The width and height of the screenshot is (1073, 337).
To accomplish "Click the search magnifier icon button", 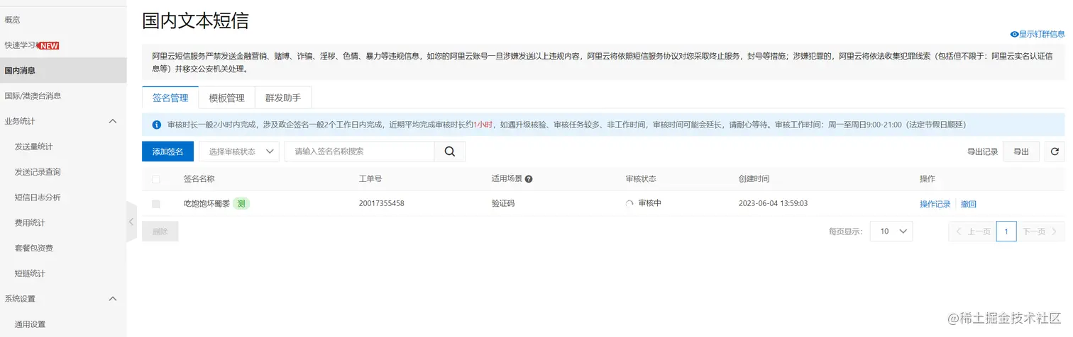I will (x=450, y=152).
